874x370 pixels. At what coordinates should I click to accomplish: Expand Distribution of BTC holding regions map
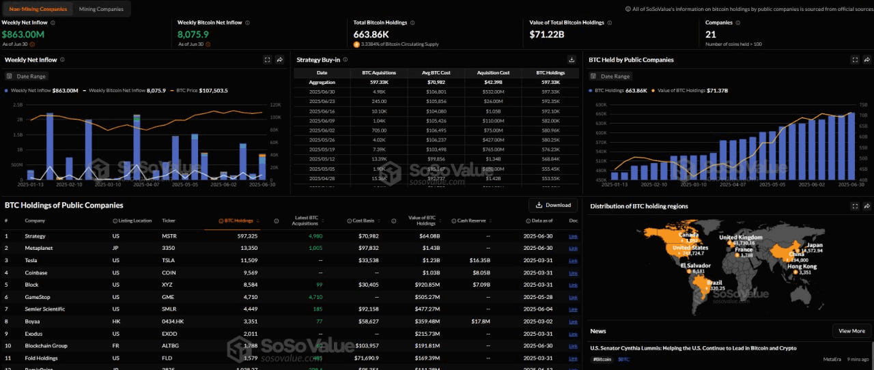pyautogui.click(x=855, y=205)
